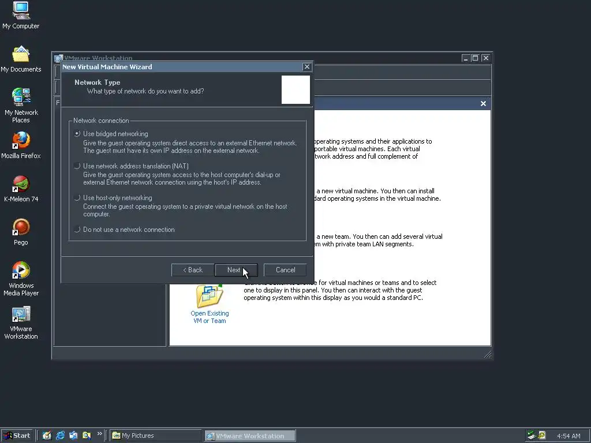Launch Mozilla Firefox from desktop

21,145
